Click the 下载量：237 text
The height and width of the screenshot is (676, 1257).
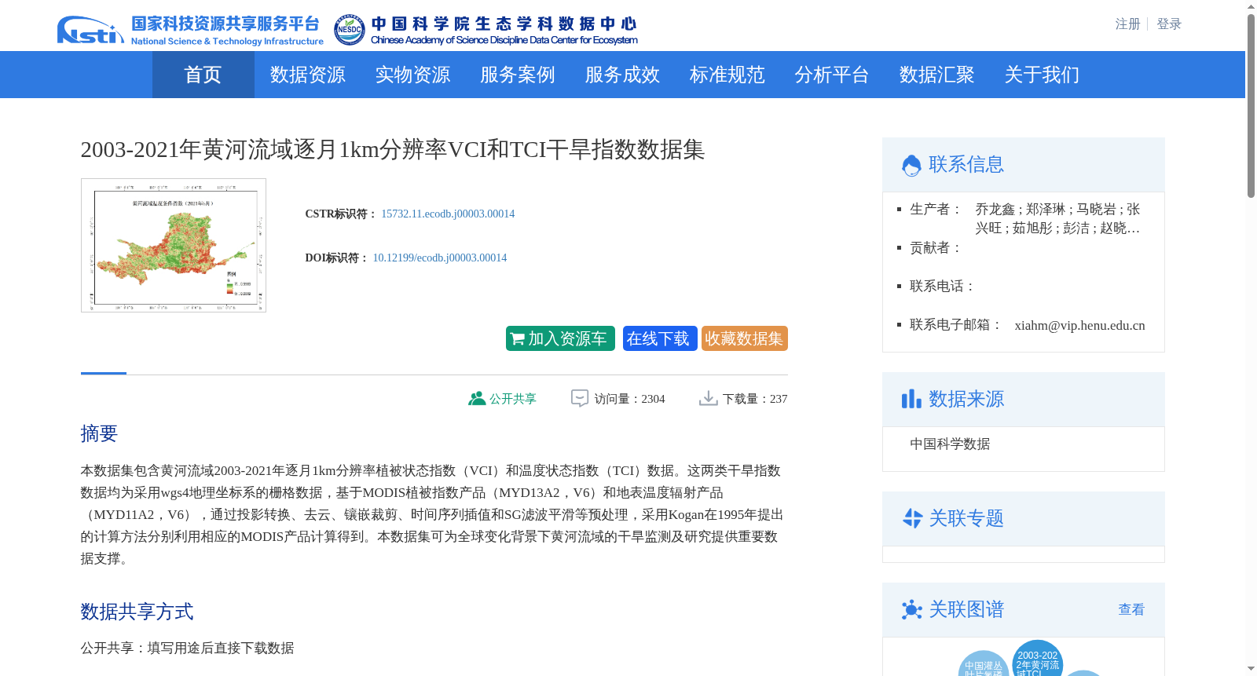coord(755,399)
